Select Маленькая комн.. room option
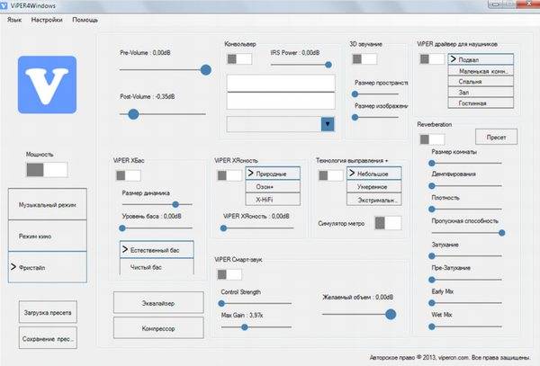The image size is (540, 366). coord(481,70)
